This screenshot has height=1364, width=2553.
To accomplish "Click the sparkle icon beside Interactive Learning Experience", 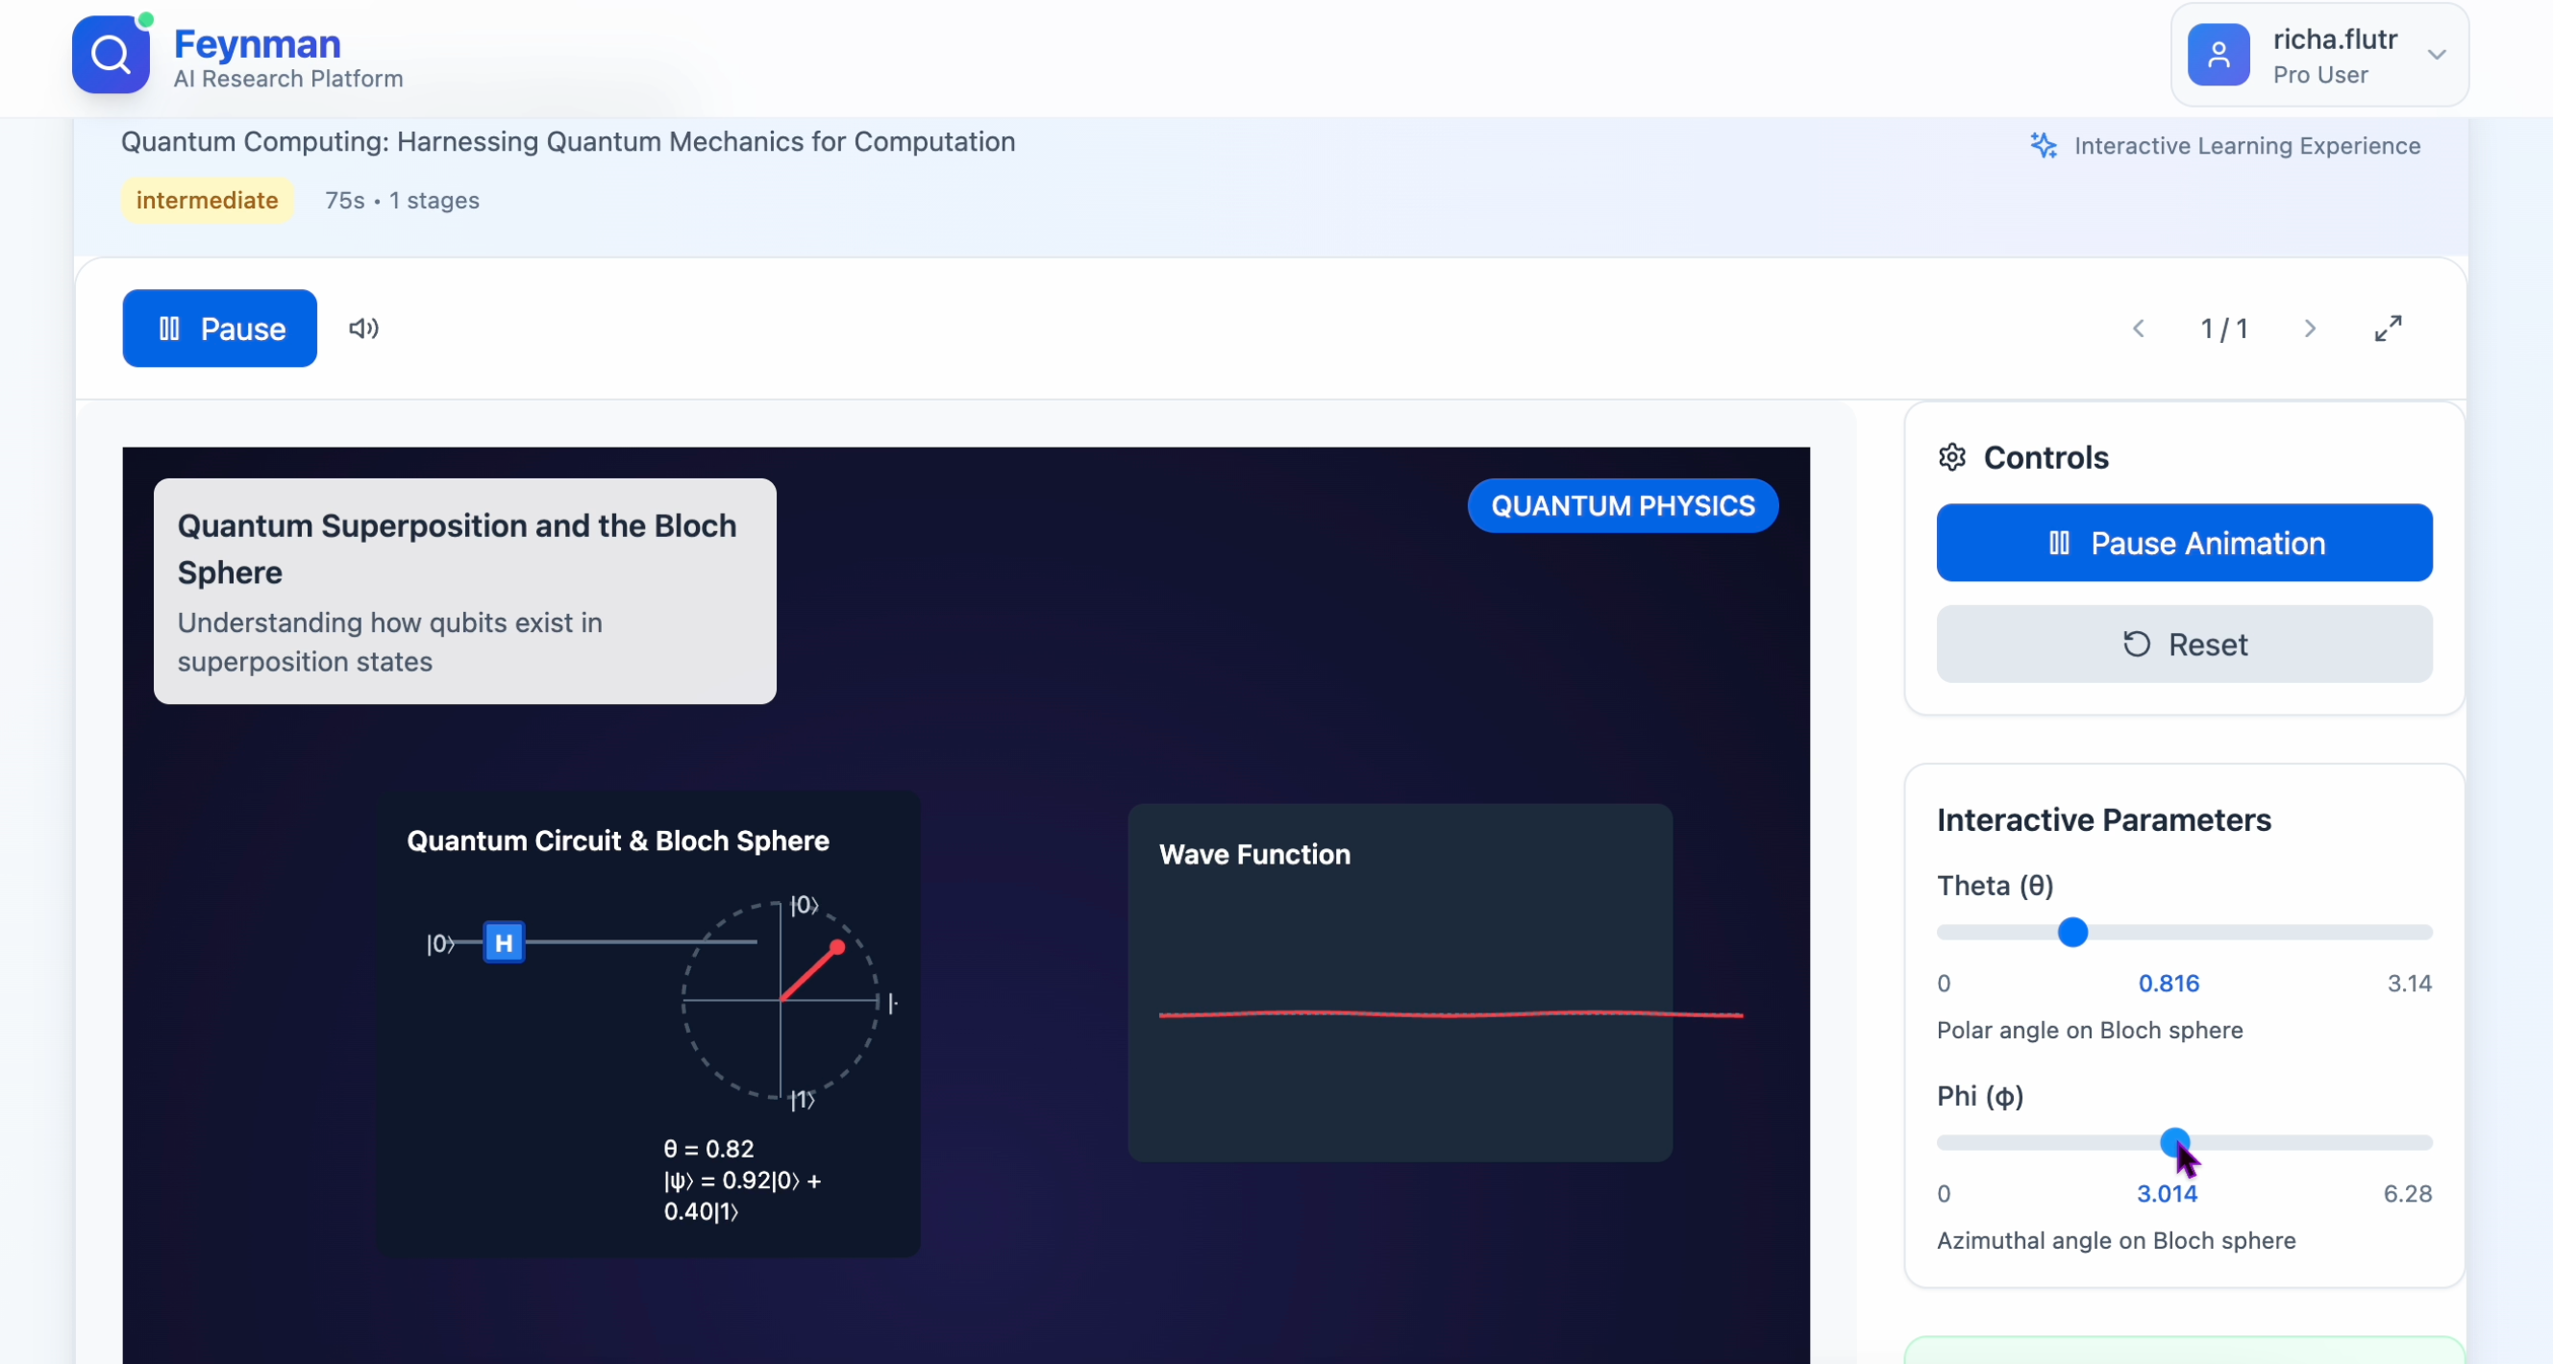I will coord(2043,146).
